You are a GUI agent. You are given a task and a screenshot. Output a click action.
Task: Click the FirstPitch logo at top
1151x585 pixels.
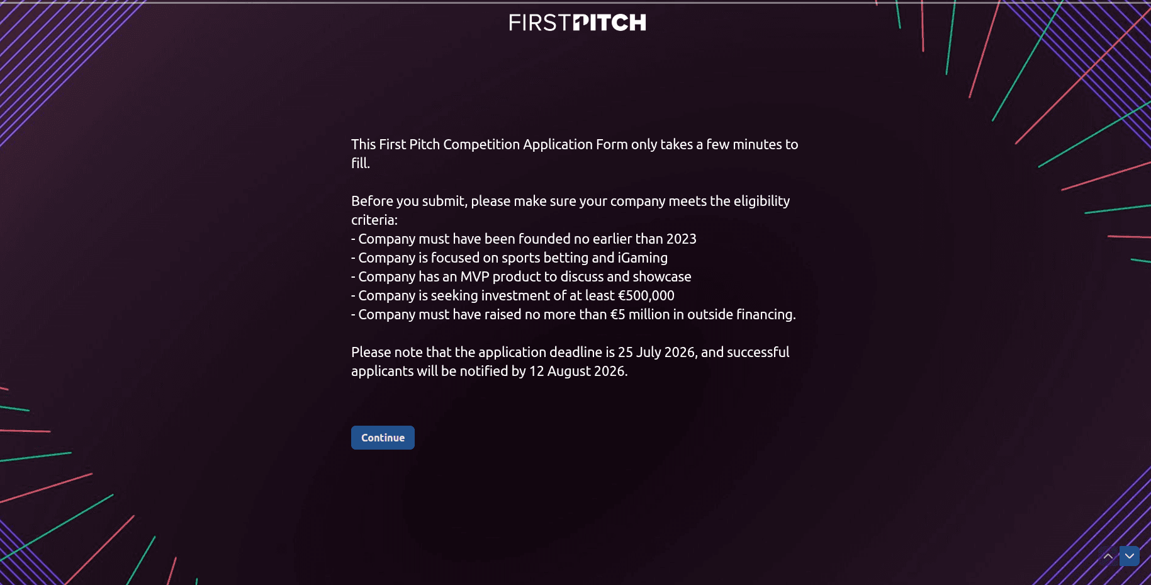(x=578, y=23)
